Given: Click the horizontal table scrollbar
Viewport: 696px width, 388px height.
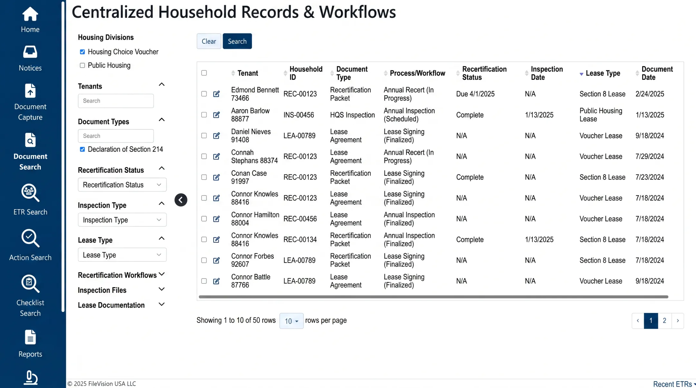Looking at the screenshot, I should 433,297.
